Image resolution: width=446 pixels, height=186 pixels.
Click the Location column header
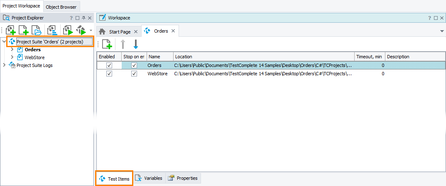[x=264, y=57]
